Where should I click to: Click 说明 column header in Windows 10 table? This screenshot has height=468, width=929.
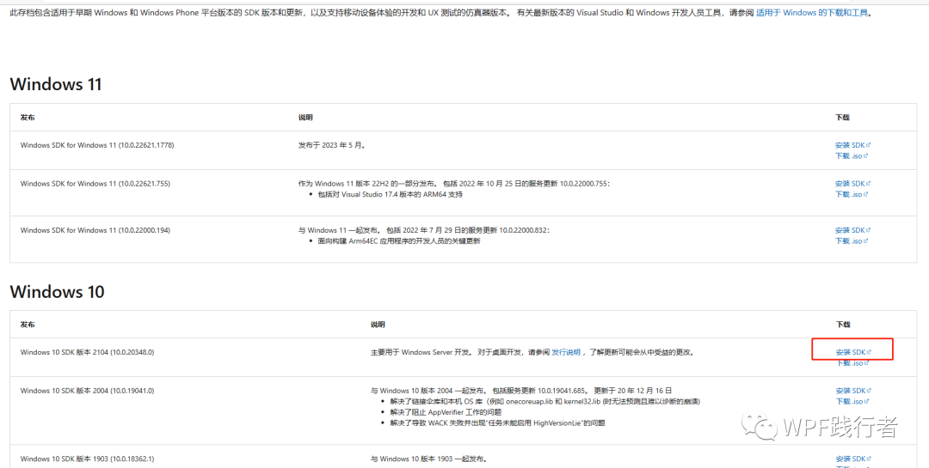[x=378, y=325]
